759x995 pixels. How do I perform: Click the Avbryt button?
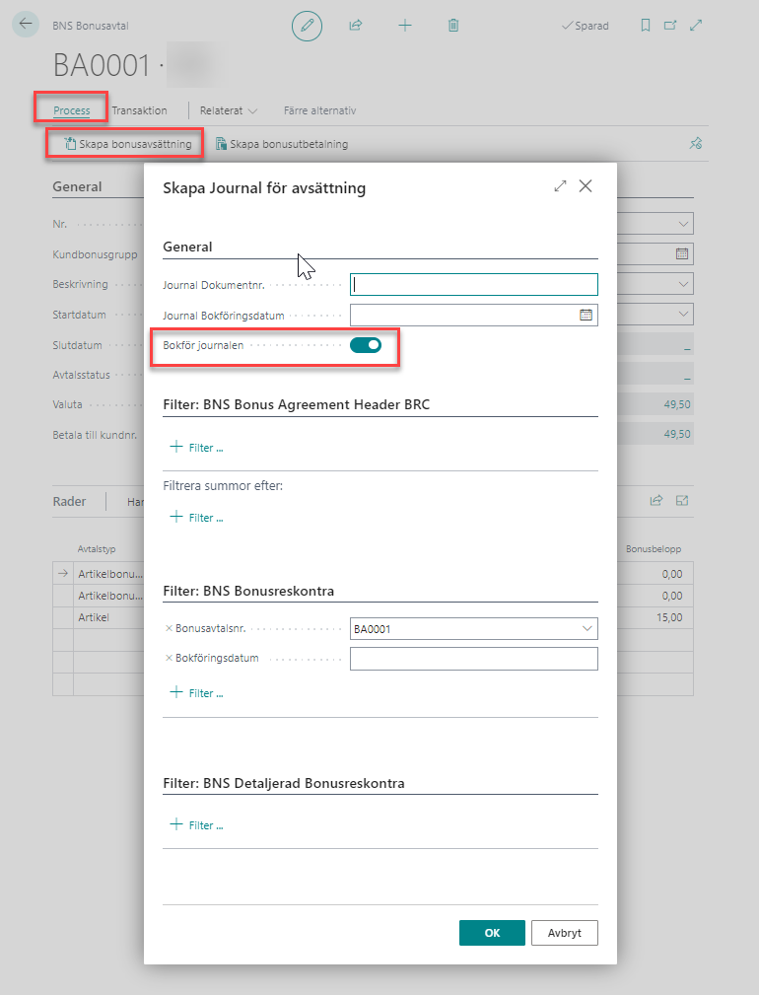click(x=565, y=933)
